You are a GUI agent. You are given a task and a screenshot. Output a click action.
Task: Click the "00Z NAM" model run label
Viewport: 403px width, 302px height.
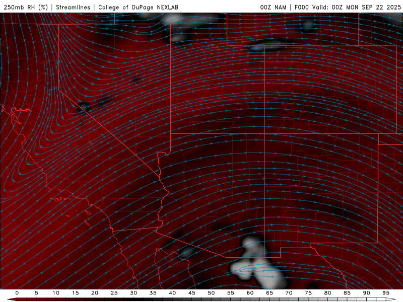[x=273, y=7]
